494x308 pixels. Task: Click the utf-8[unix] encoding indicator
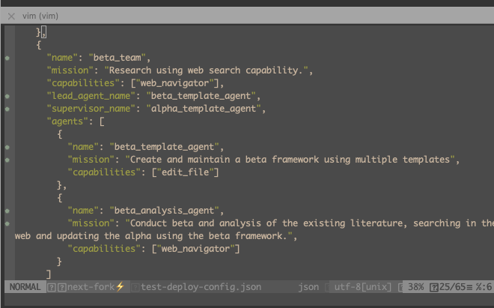(x=362, y=287)
